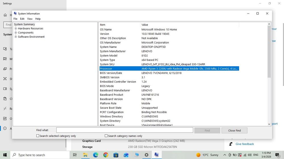Open the Edit menu
The image size is (284, 159).
[x=22, y=19]
